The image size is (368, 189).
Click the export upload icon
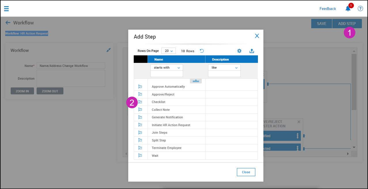252,51
